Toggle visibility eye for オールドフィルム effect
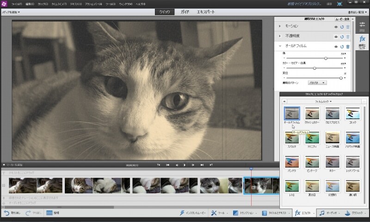Image resolution: width=370 pixels, height=222 pixels. [x=336, y=47]
